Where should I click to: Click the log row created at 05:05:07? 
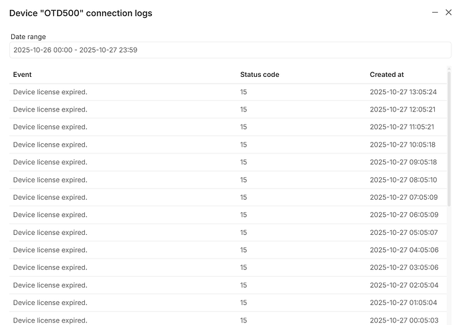(229, 232)
